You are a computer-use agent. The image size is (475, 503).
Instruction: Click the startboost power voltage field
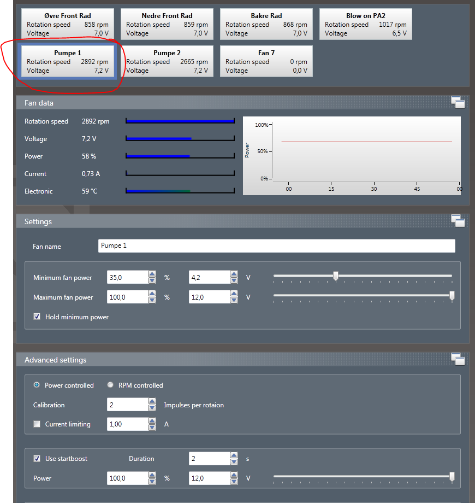pos(209,478)
